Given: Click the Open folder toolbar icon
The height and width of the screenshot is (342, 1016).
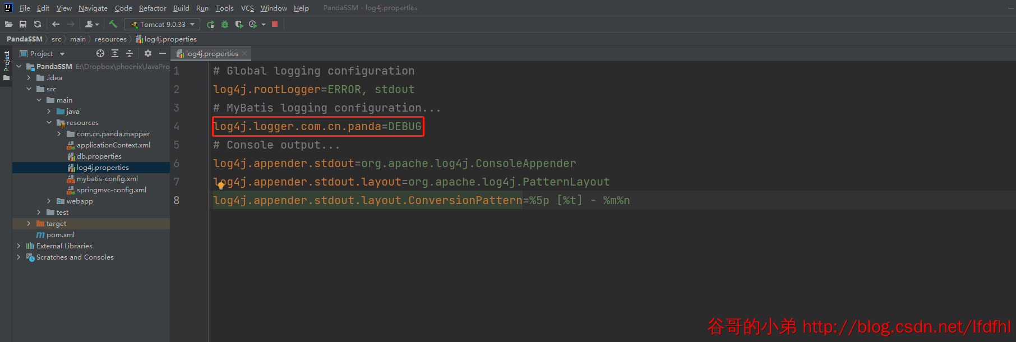Looking at the screenshot, I should point(8,24).
